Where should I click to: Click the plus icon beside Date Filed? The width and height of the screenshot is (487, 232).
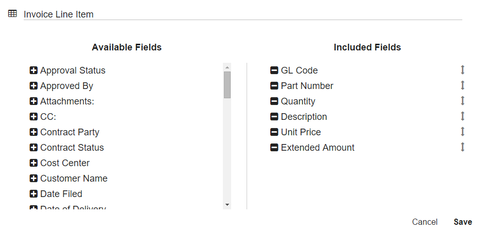click(x=34, y=194)
